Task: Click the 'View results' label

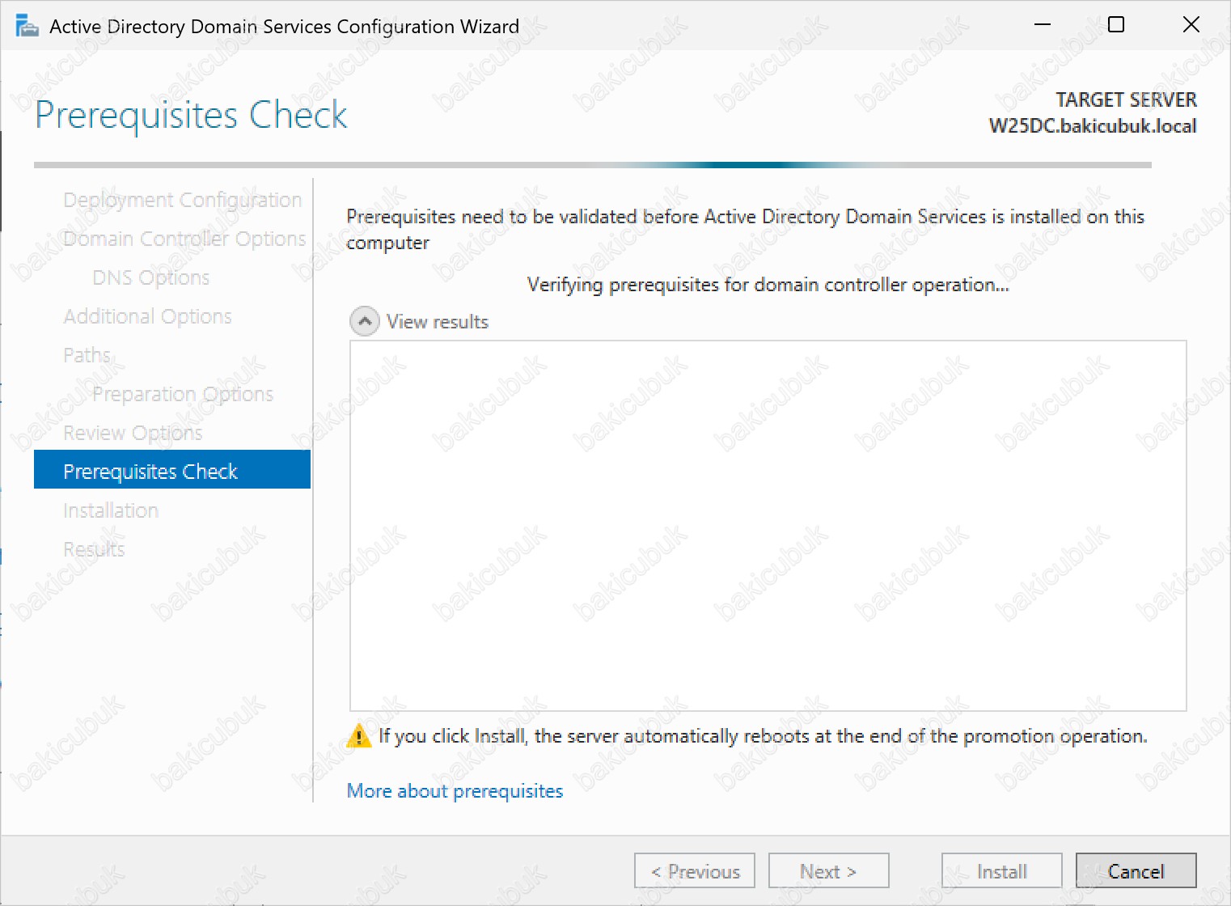Action: 438,322
